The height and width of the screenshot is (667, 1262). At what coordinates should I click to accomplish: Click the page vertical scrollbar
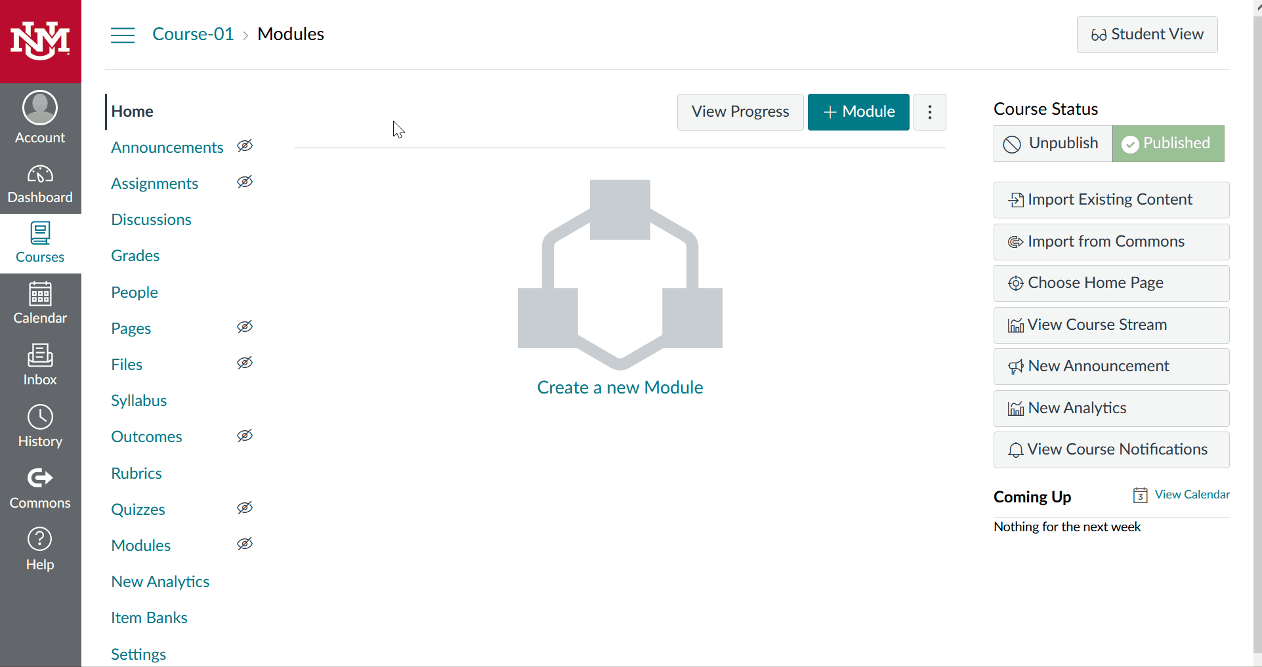(x=1257, y=333)
